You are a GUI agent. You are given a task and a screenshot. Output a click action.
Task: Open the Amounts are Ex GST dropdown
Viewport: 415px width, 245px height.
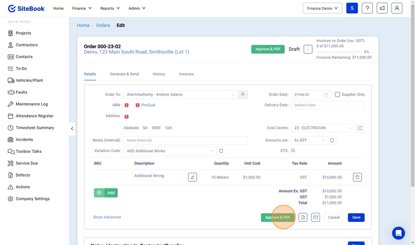point(308,140)
